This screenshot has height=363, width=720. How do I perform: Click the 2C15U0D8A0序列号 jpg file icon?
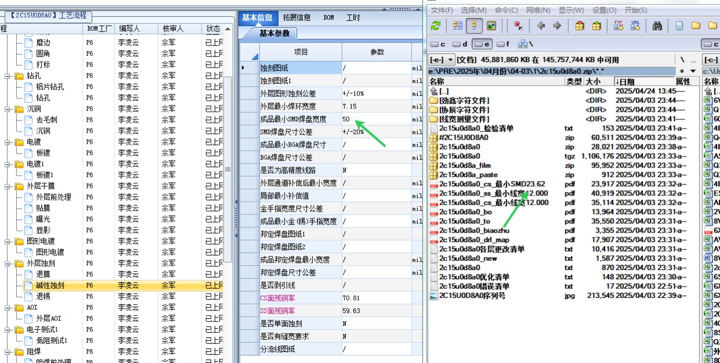click(x=433, y=296)
